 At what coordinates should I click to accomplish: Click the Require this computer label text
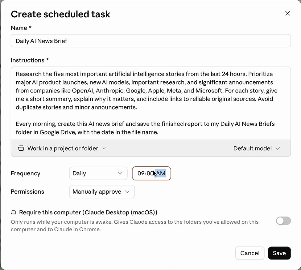(88, 213)
